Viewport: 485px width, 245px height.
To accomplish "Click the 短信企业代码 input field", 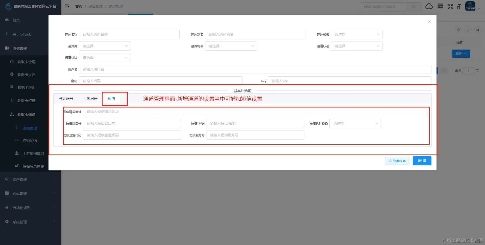I will tap(132, 135).
